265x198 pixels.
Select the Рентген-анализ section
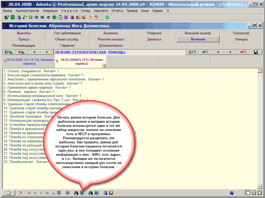coord(111,39)
